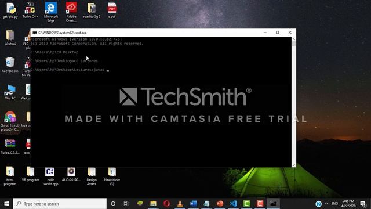Open Microsoft Word from taskbar

(x=193, y=204)
